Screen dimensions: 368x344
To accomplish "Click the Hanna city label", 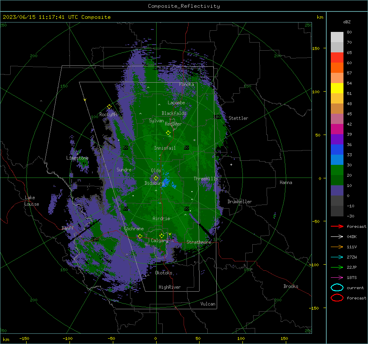I will (286, 182).
